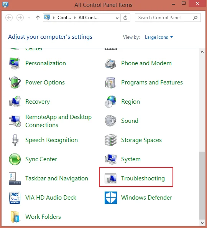Open the Recovery link
Viewport: 207px width, 228px height.
click(38, 102)
